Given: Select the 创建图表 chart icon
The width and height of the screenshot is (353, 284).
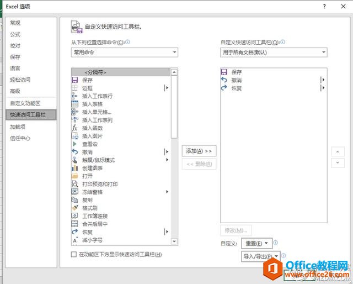Looking at the screenshot, I should pos(75,168).
